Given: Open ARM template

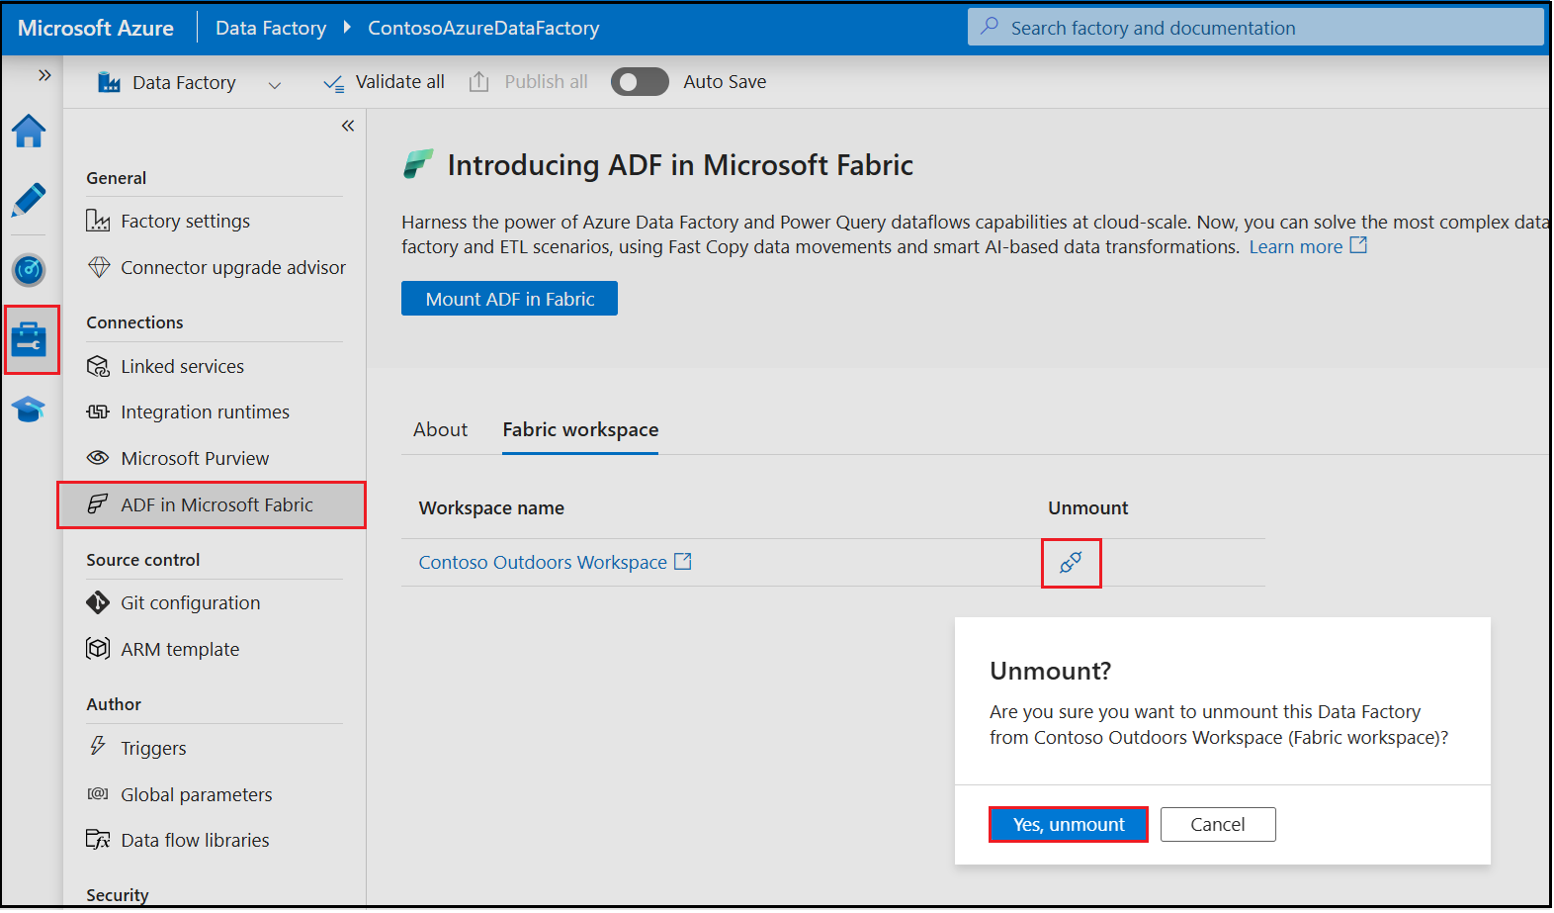Looking at the screenshot, I should pos(180,650).
